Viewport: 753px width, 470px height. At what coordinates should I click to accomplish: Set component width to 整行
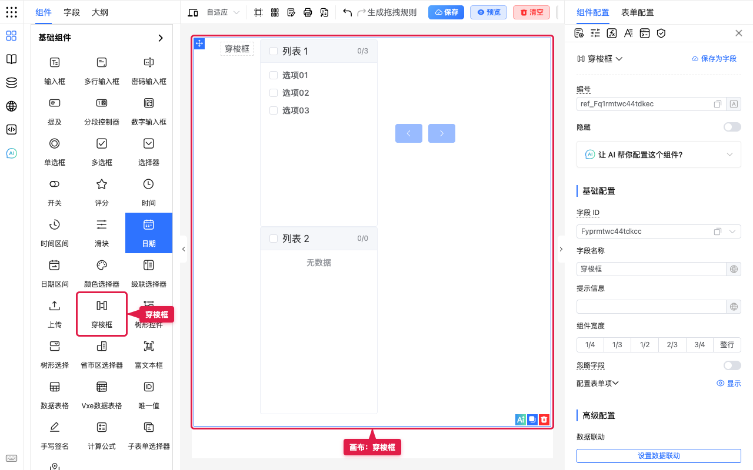coord(727,345)
